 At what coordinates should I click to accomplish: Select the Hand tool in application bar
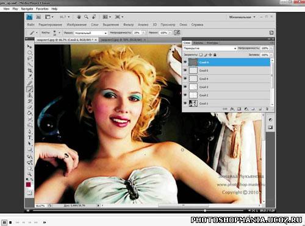click(79, 17)
